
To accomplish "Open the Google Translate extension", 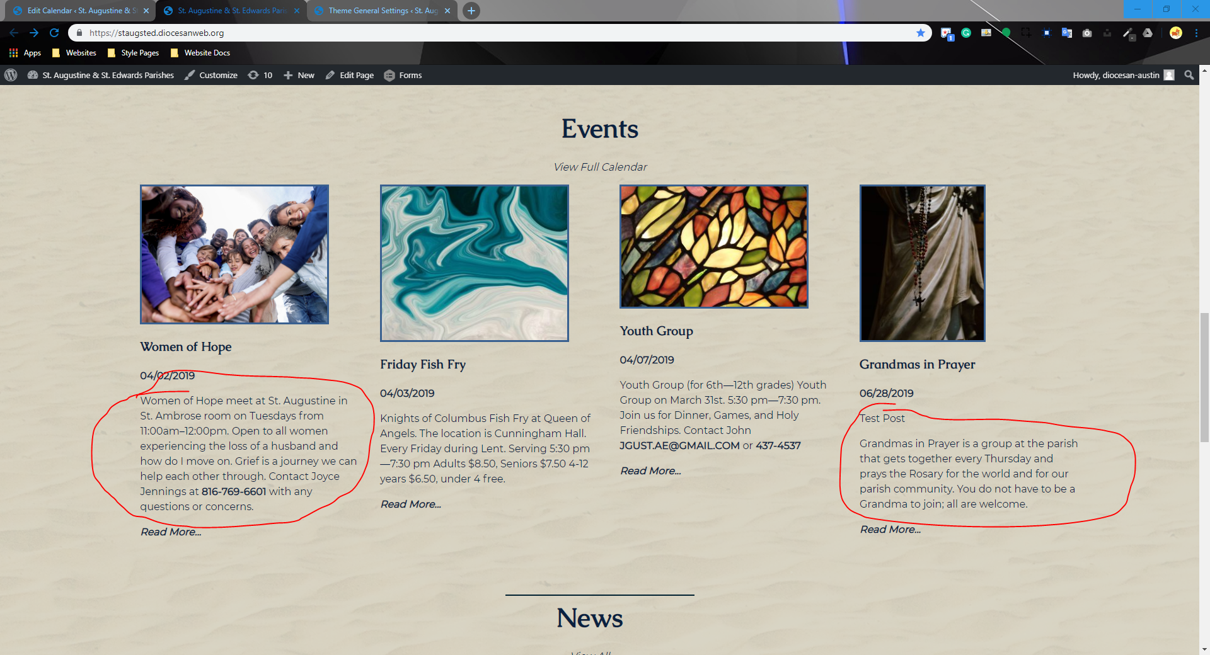I will (x=1067, y=33).
